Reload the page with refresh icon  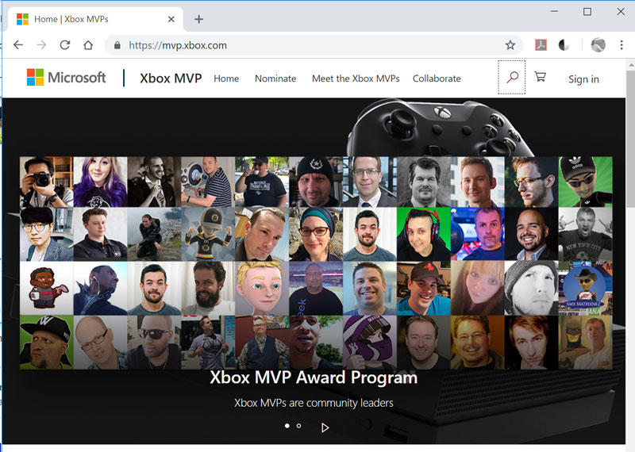tap(65, 45)
